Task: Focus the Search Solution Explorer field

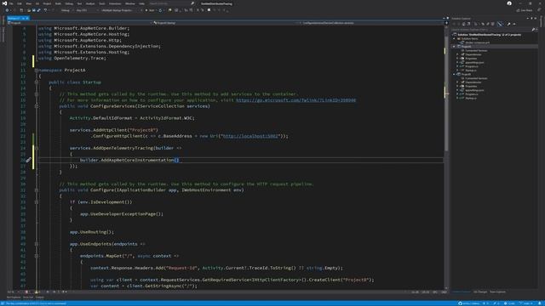Action: [x=494, y=30]
